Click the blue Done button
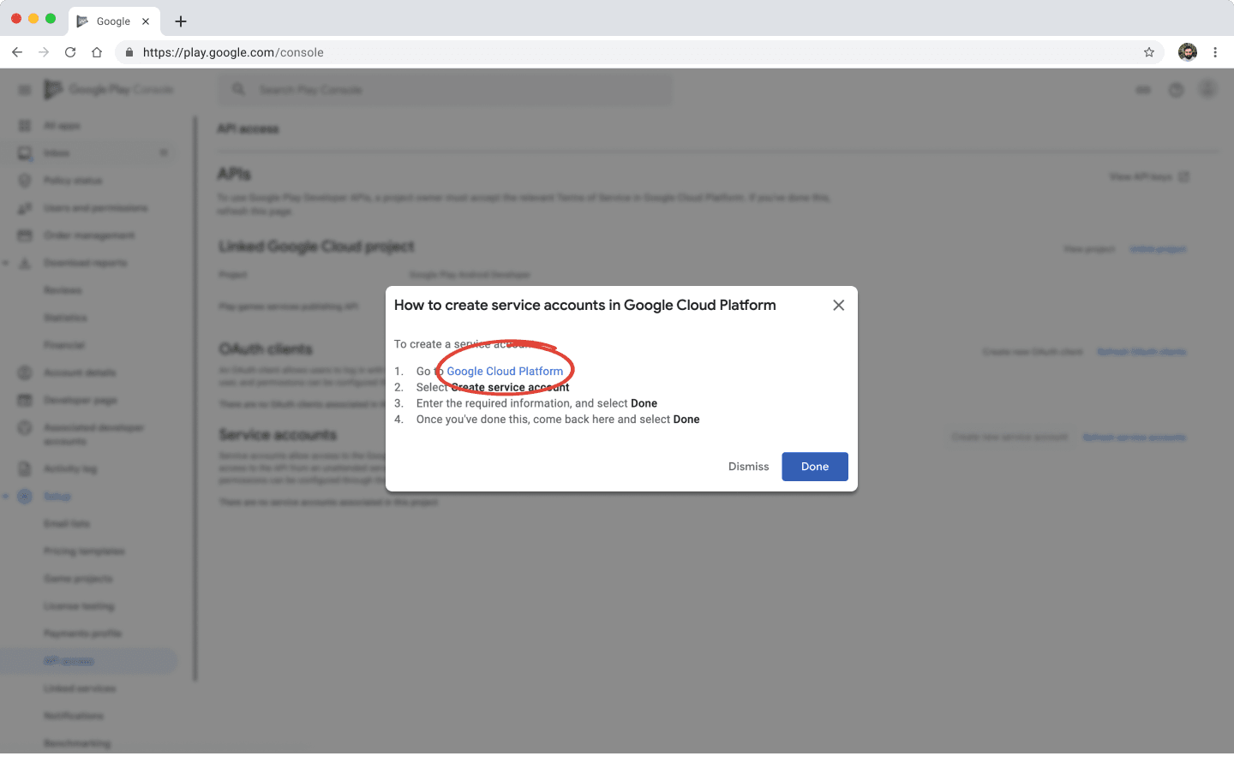Image resolution: width=1234 pixels, height=768 pixels. (815, 467)
